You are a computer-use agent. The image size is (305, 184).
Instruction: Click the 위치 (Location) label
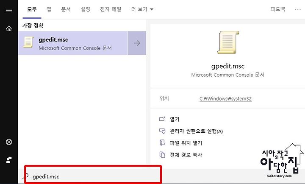(x=164, y=98)
